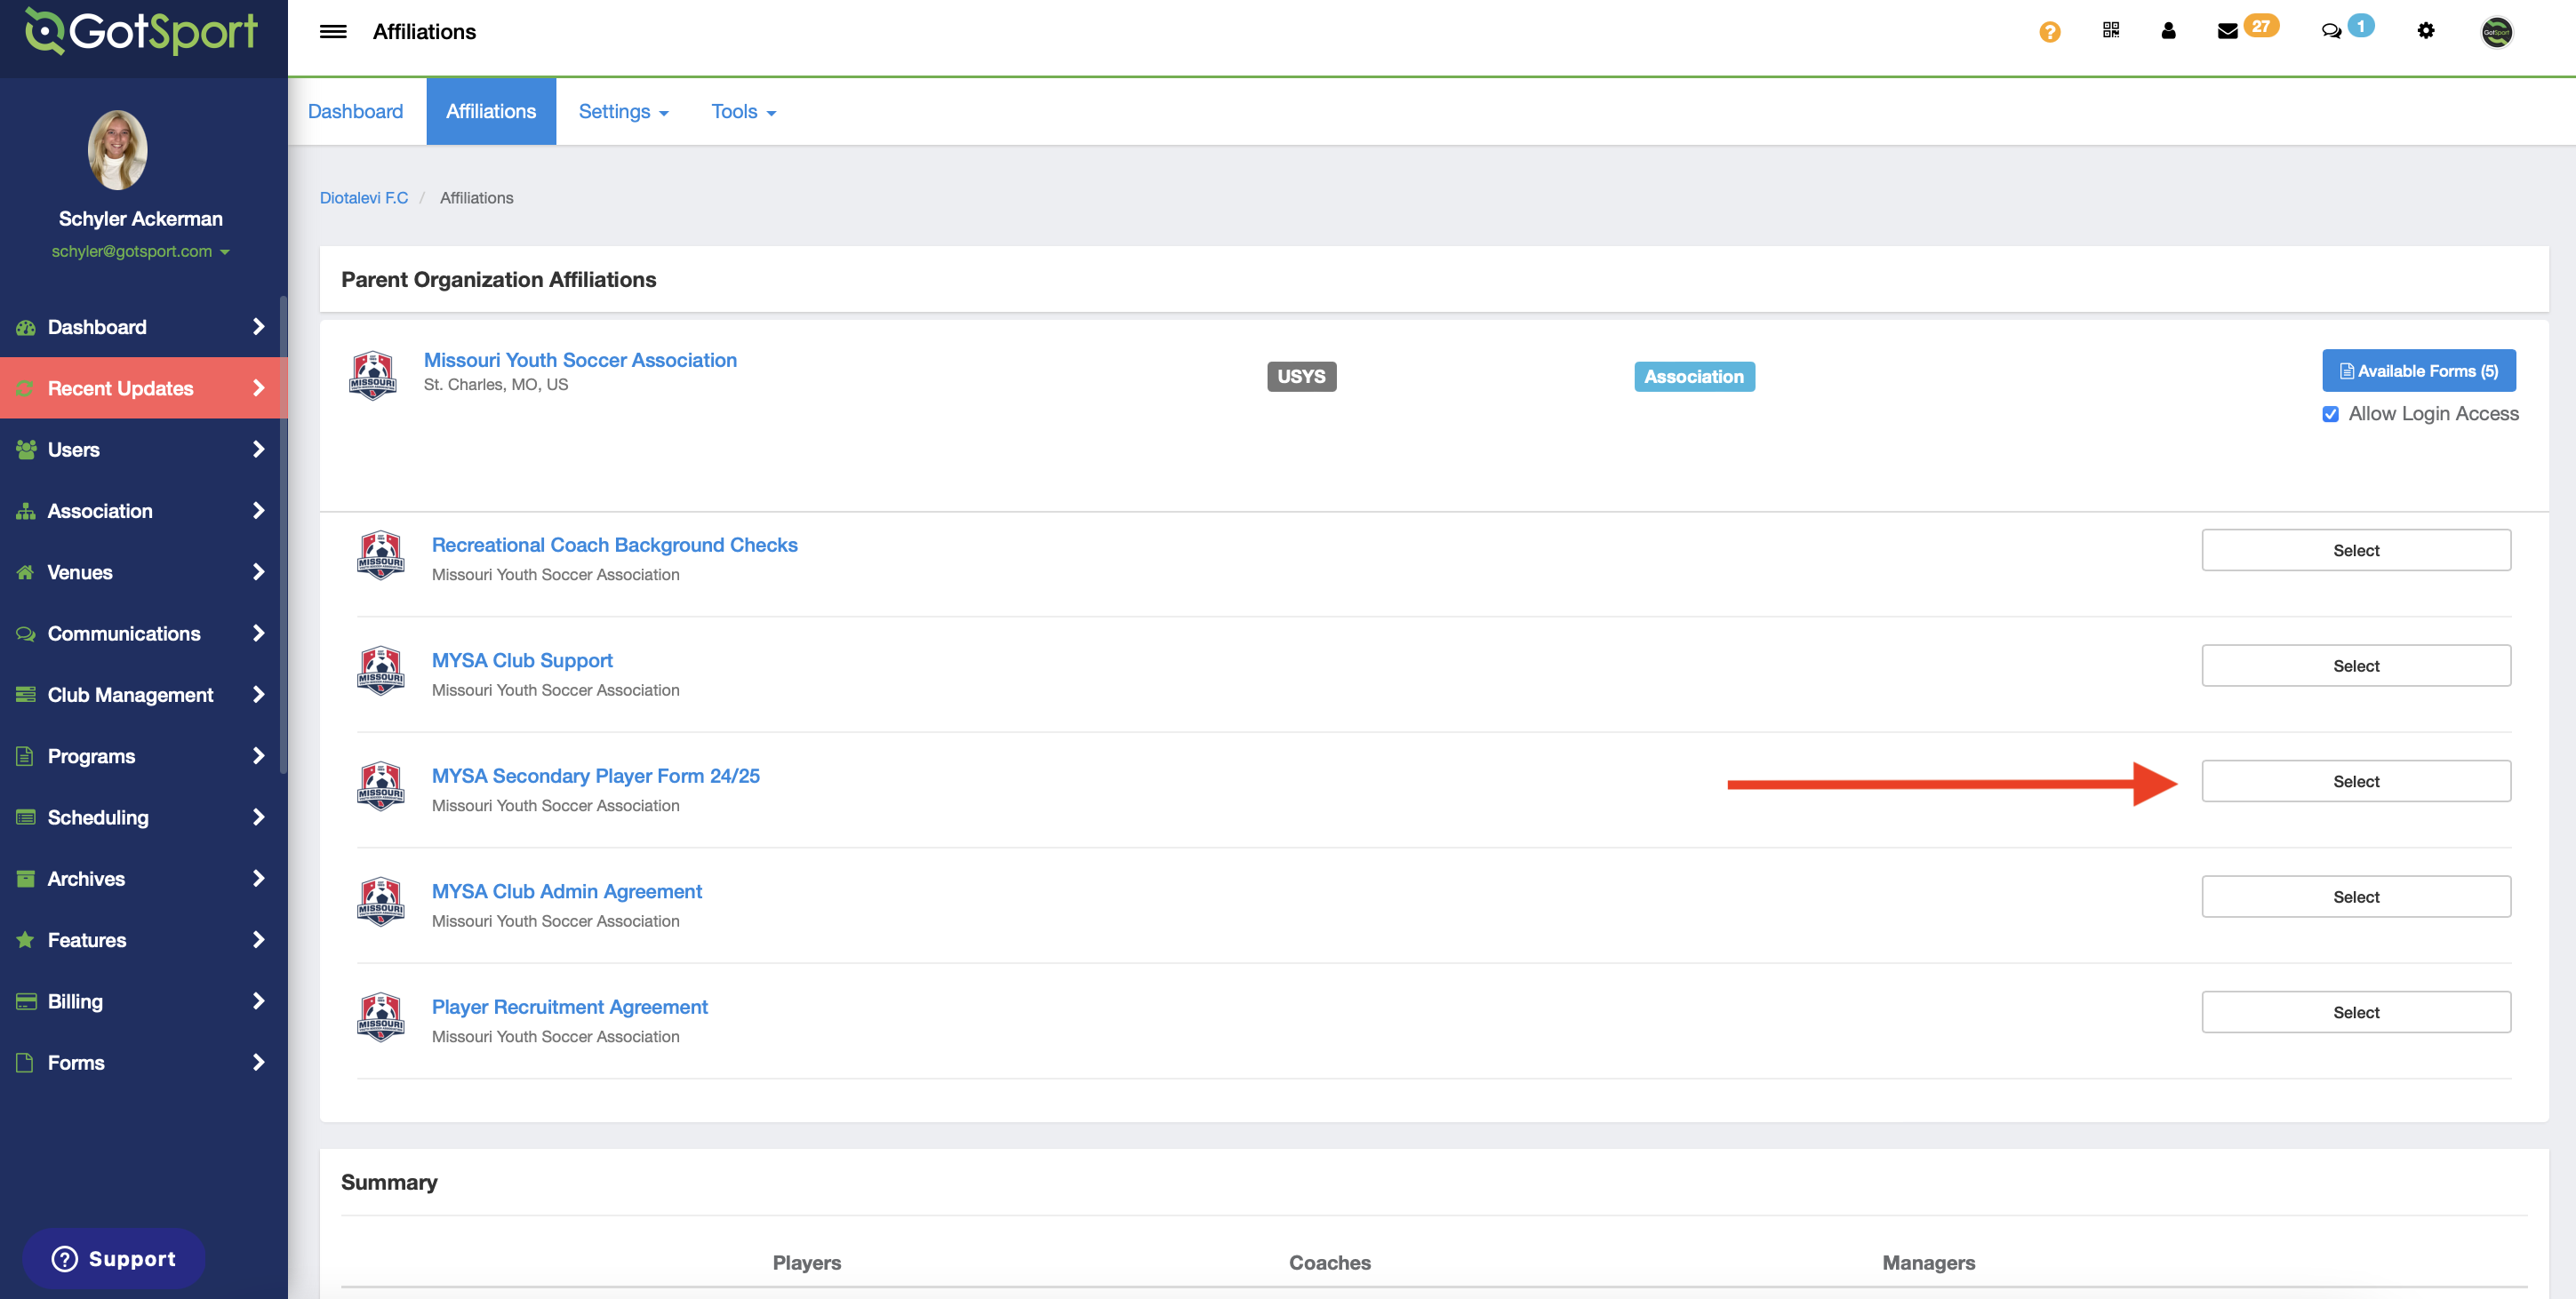Click the Users sidebar icon
The height and width of the screenshot is (1299, 2576).
[x=26, y=450]
